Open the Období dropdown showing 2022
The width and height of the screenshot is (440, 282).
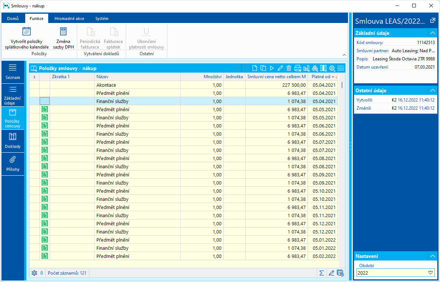pos(430,273)
